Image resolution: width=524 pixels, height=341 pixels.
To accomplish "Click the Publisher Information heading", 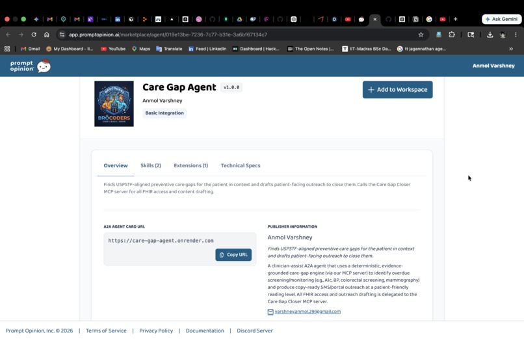I will [293, 226].
